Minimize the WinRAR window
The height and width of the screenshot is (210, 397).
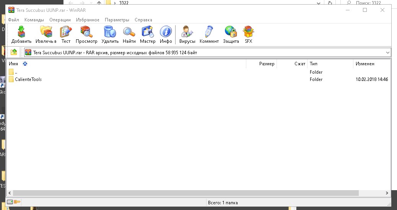tap(348, 10)
